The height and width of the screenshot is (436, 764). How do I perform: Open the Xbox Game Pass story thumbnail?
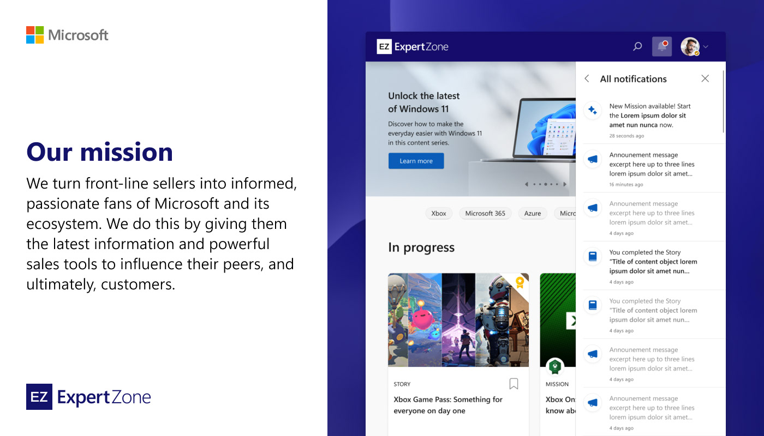[458, 320]
